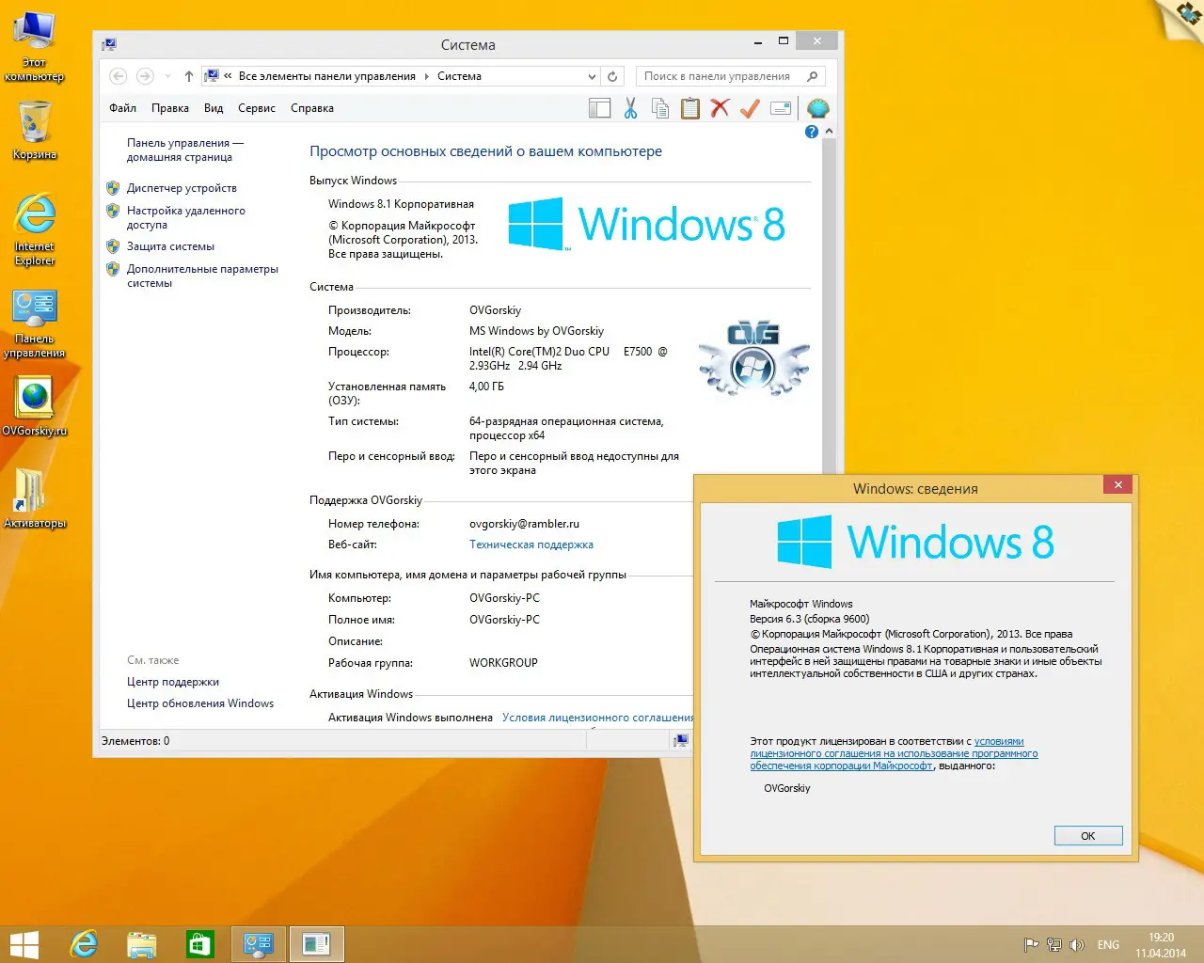This screenshot has width=1204, height=963.
Task: Open the Справка menu
Action: click(x=312, y=108)
